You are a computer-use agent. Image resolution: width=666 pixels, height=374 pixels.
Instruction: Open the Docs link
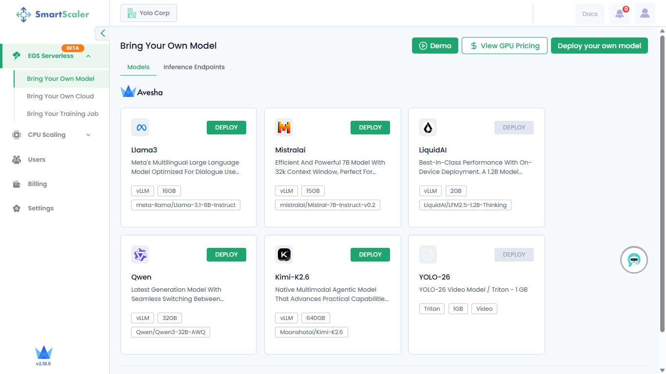pos(590,14)
